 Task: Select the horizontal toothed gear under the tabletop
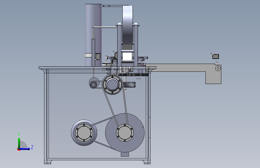(x=133, y=75)
